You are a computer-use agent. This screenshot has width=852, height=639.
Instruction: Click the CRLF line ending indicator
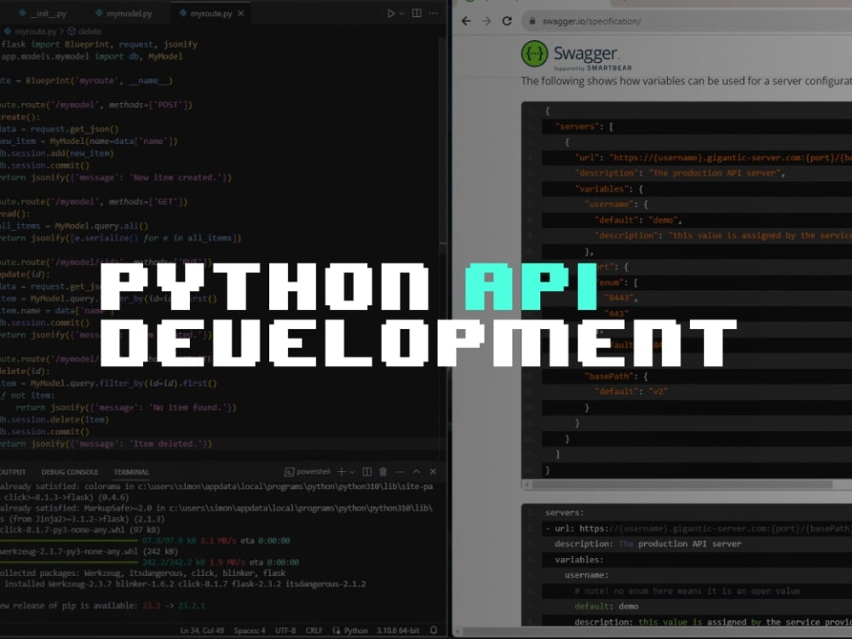click(x=314, y=630)
